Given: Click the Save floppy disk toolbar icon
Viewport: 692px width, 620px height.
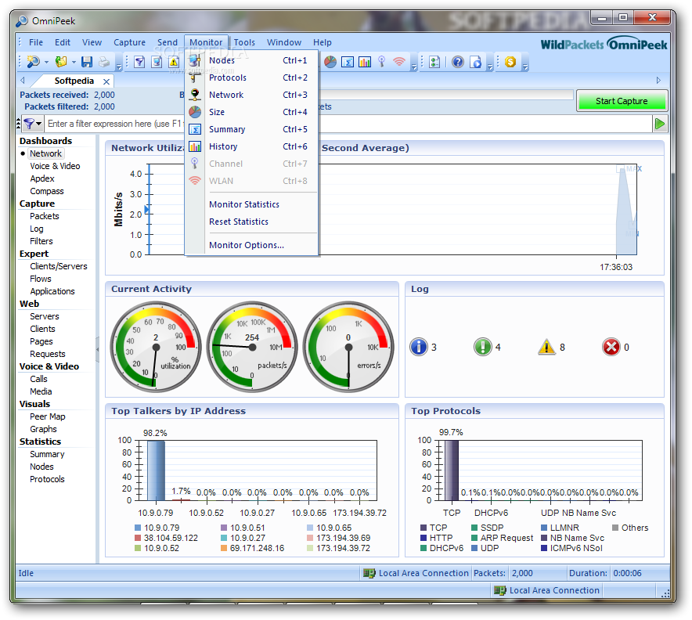Looking at the screenshot, I should 87,62.
